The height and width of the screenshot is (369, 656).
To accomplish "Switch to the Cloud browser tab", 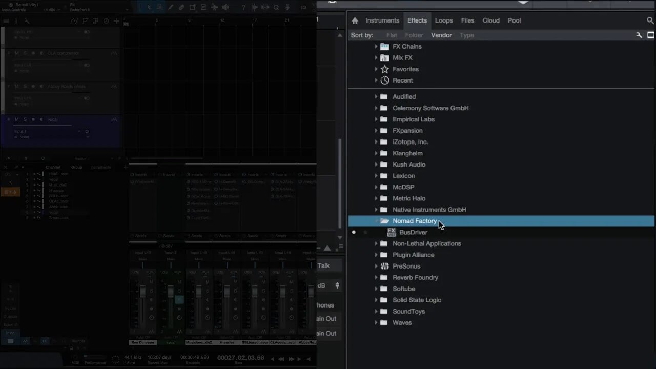I will coord(491,20).
